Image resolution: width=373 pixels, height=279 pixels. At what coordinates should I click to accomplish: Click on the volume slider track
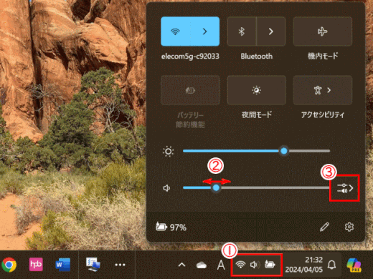tap(256, 188)
